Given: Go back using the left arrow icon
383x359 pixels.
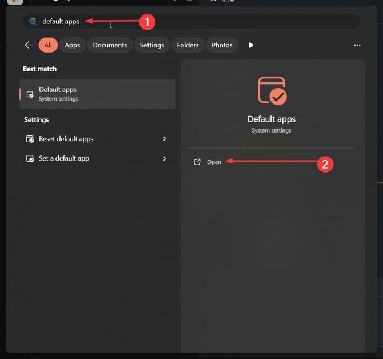Looking at the screenshot, I should (x=29, y=45).
